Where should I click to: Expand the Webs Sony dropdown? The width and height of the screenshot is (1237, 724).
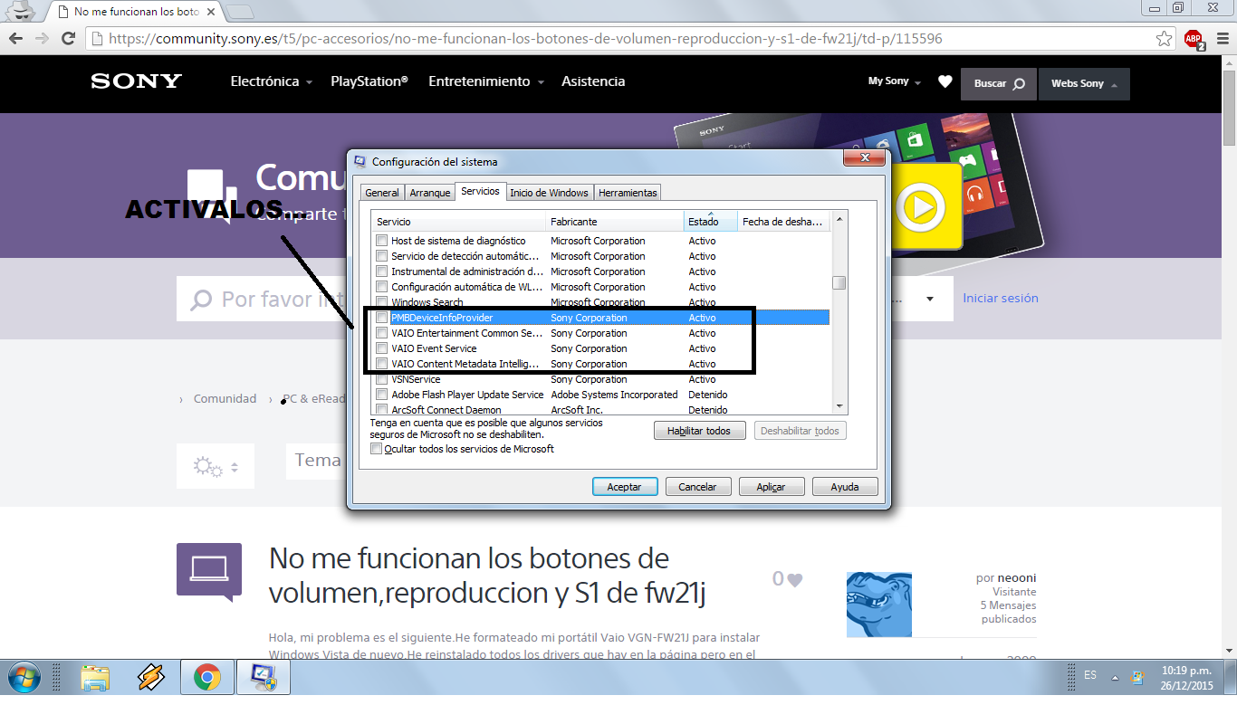pos(1084,83)
